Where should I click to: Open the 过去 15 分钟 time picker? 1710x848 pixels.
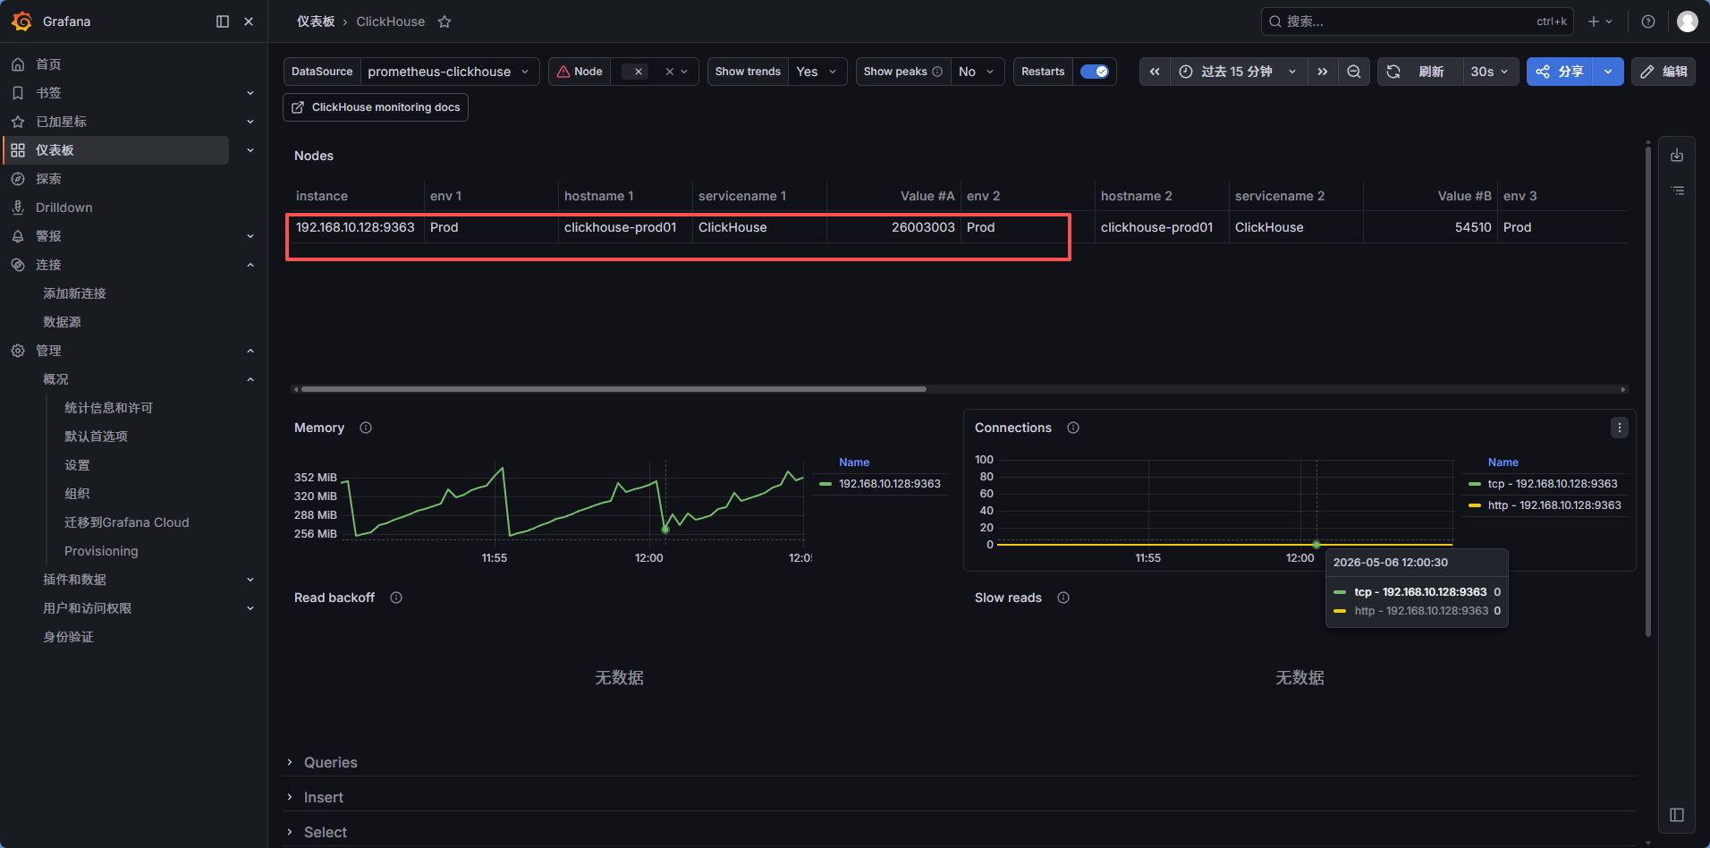(x=1239, y=72)
